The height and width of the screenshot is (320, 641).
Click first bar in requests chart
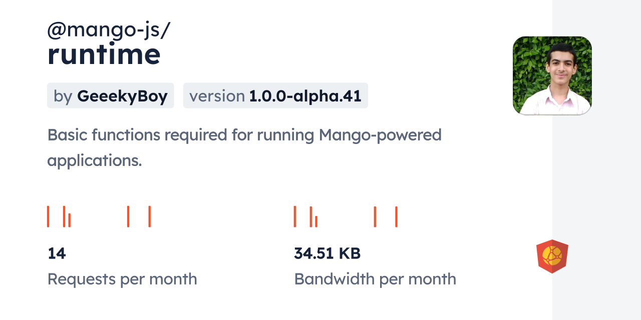pyautogui.click(x=48, y=216)
